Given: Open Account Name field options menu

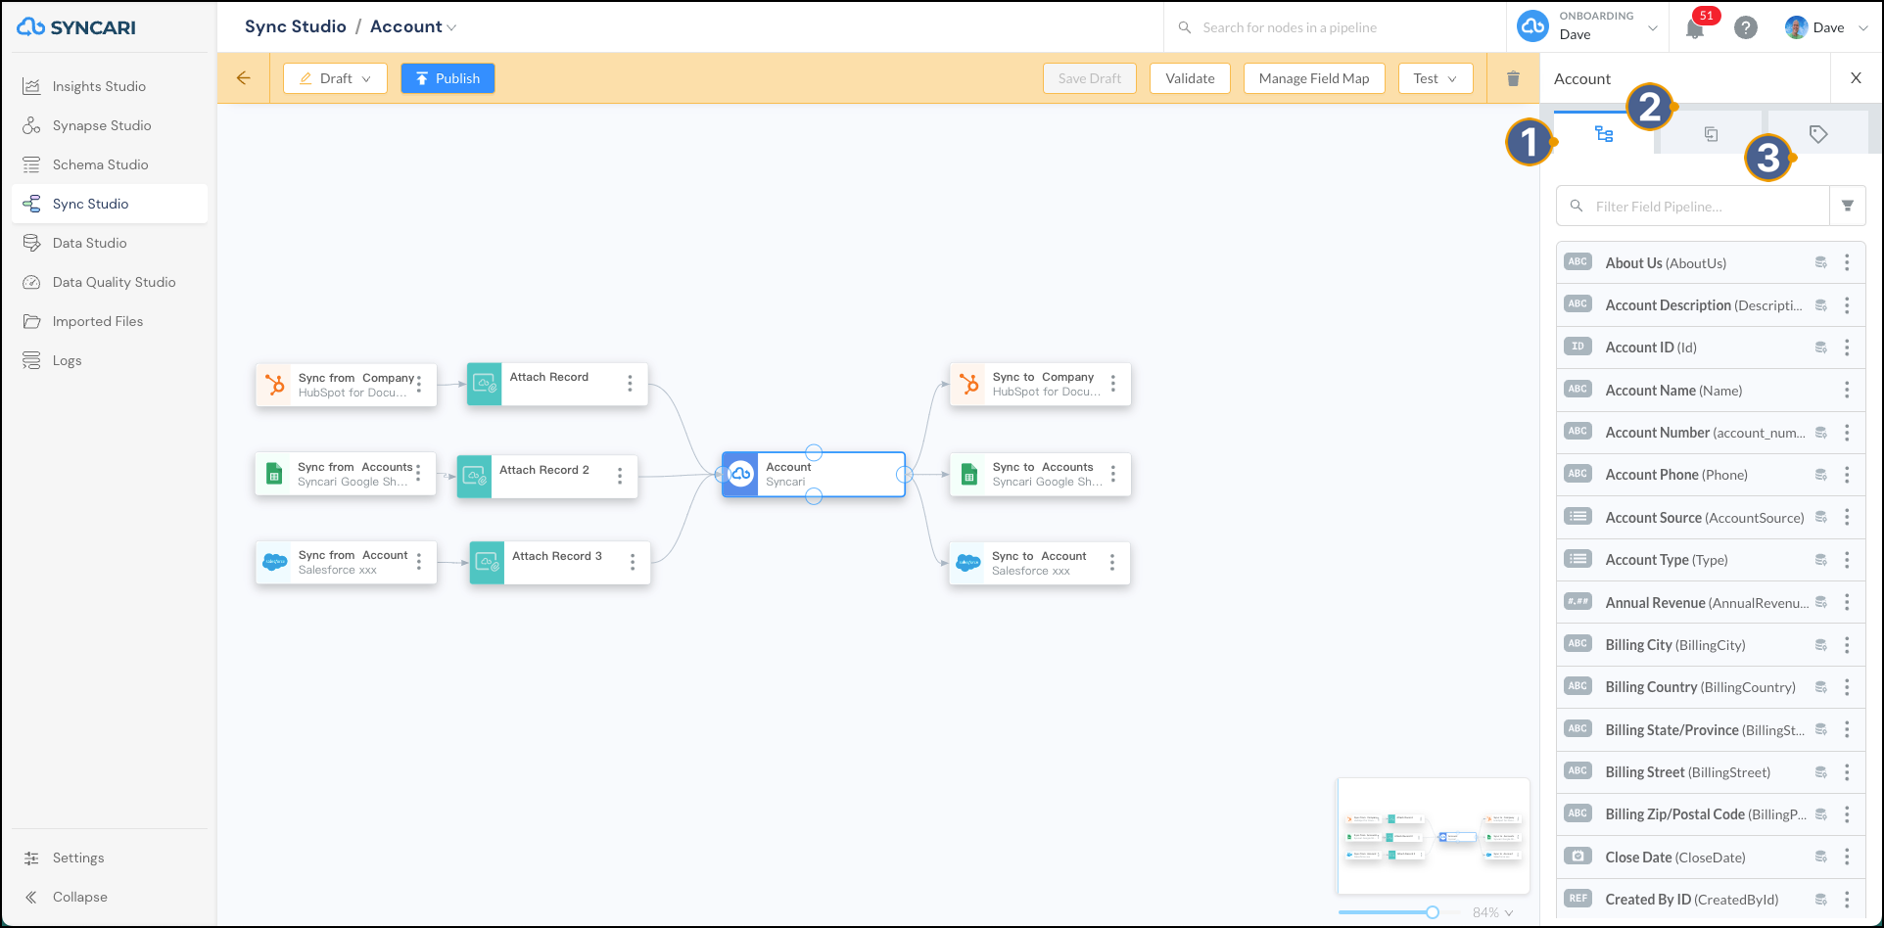Looking at the screenshot, I should pyautogui.click(x=1847, y=390).
